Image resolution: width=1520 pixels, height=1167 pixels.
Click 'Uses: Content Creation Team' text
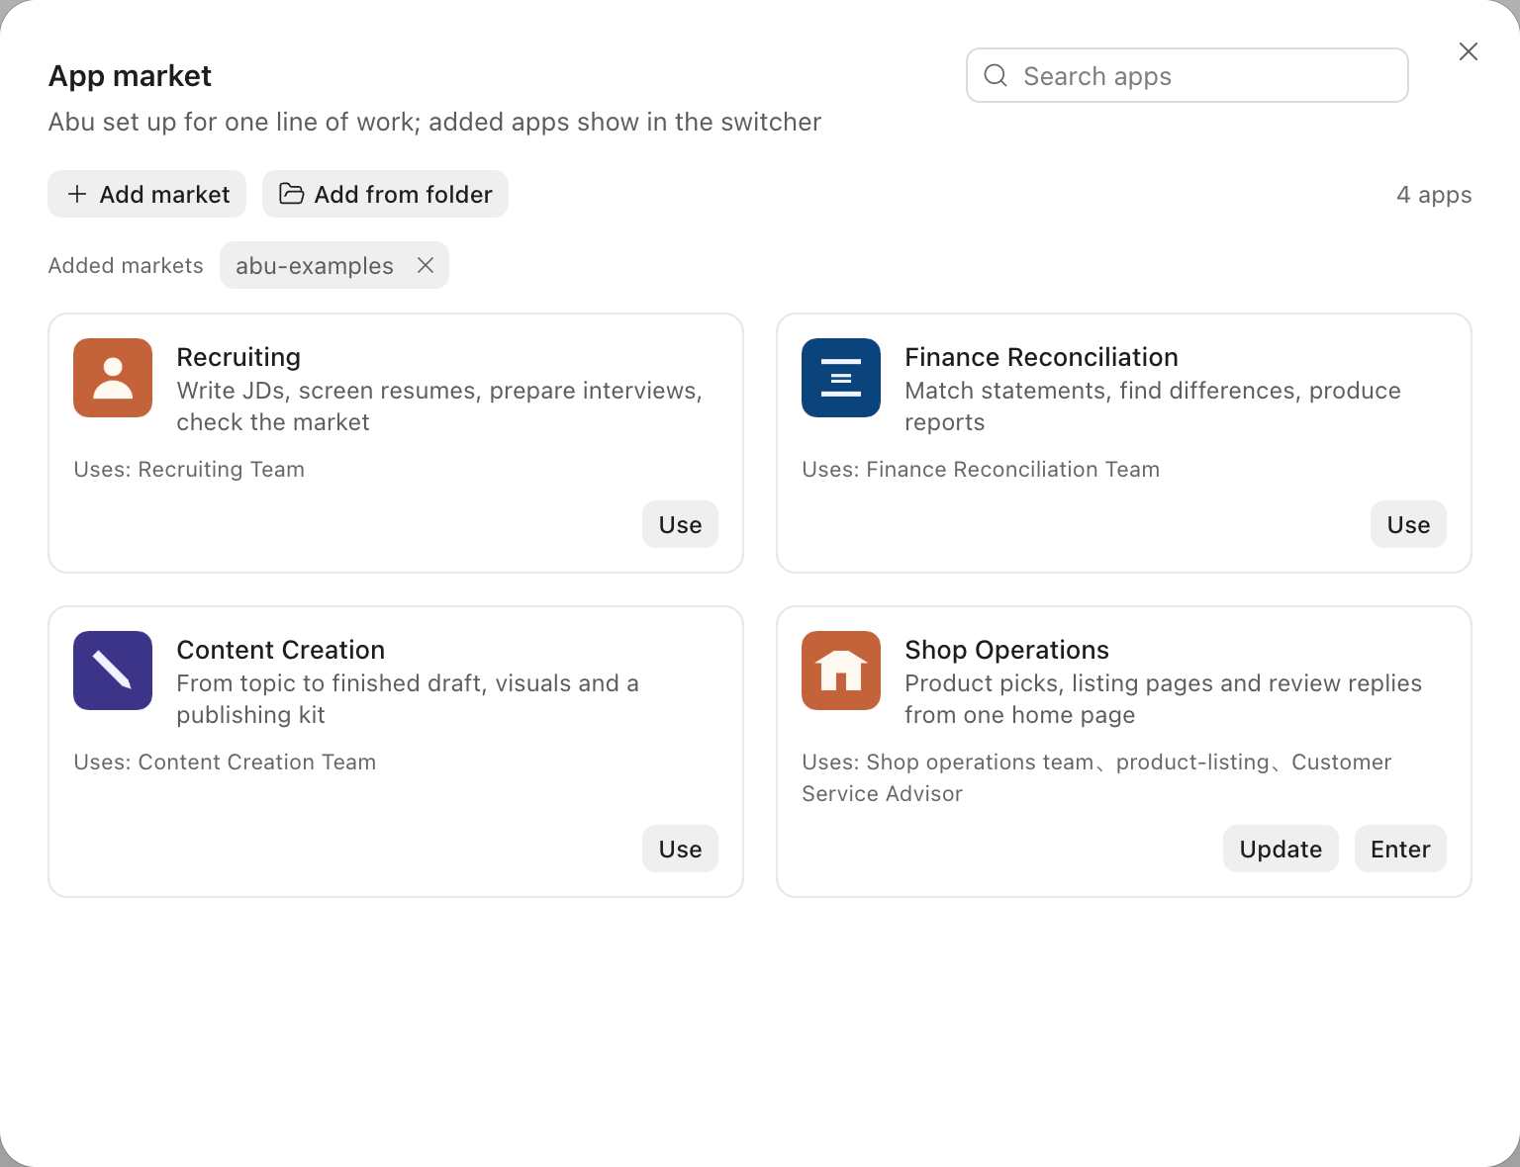225,763
